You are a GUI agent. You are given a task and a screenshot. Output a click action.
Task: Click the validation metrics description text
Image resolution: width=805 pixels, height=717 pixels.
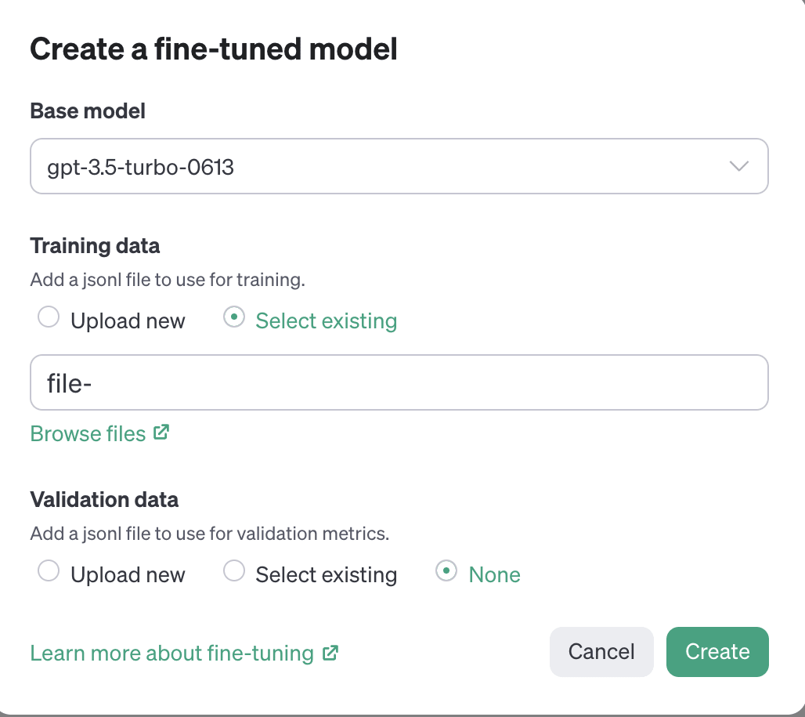point(209,534)
